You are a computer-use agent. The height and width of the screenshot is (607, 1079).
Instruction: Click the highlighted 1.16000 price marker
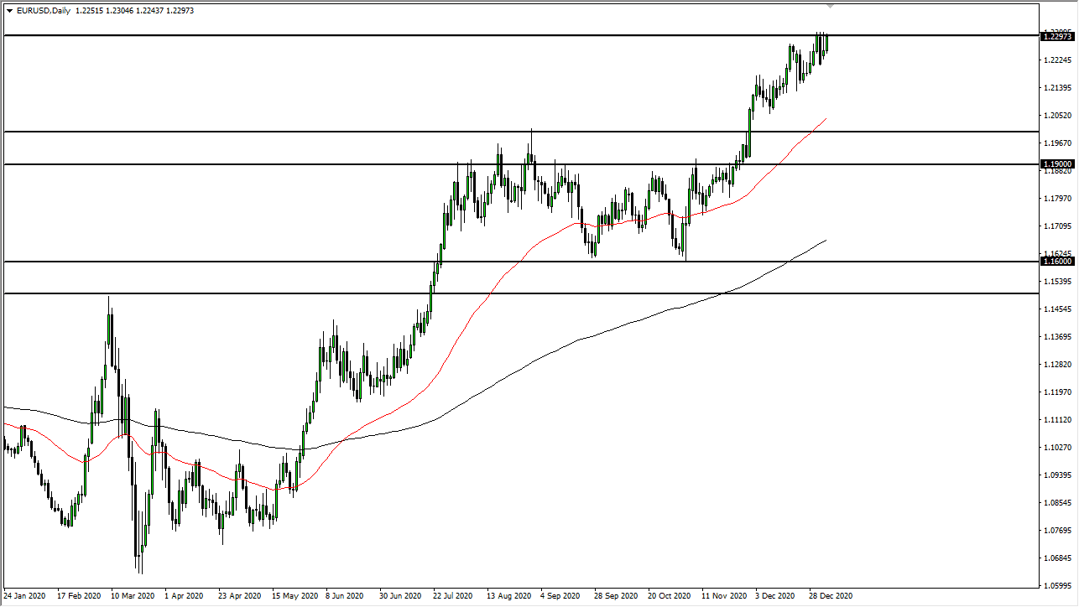pos(1056,261)
